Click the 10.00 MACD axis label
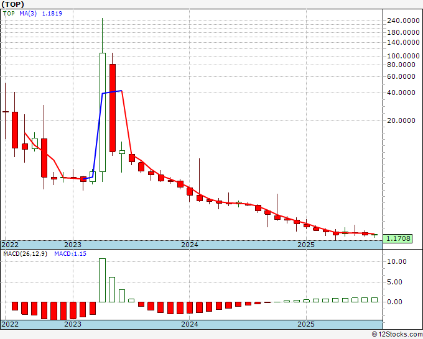 397,262
